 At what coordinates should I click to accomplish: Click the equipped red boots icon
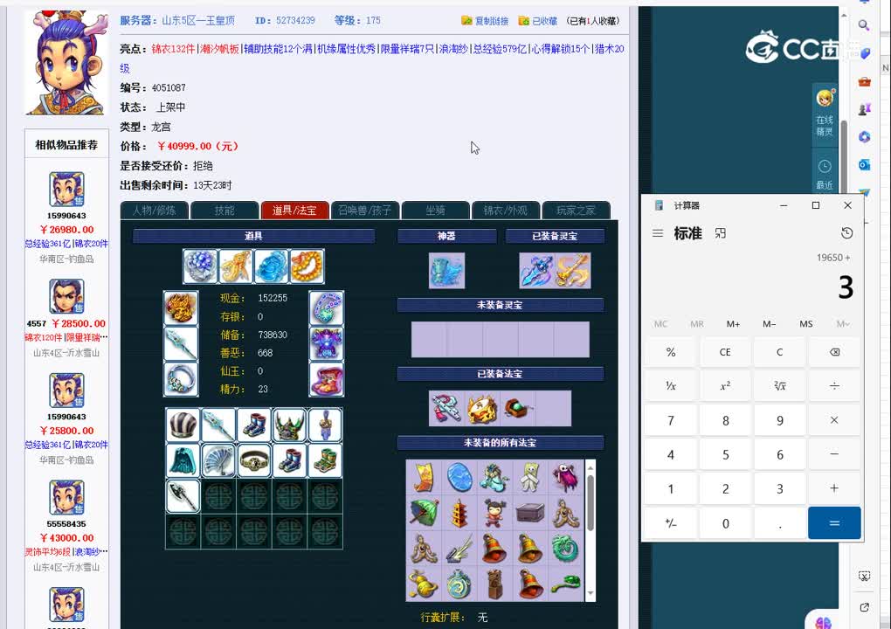click(x=326, y=379)
